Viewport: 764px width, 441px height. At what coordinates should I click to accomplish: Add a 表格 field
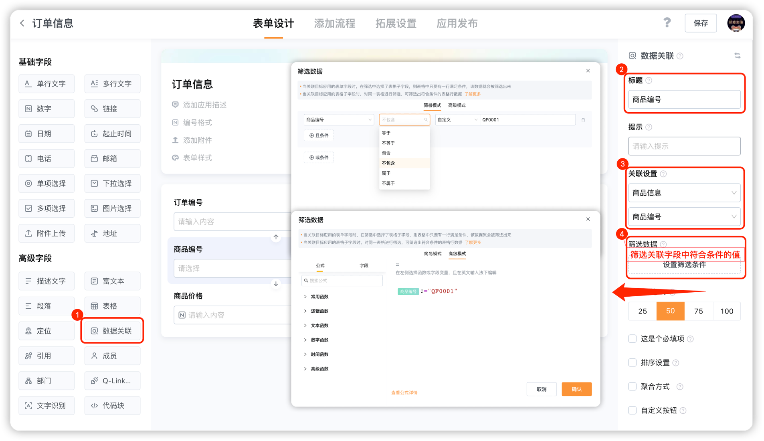coord(113,306)
